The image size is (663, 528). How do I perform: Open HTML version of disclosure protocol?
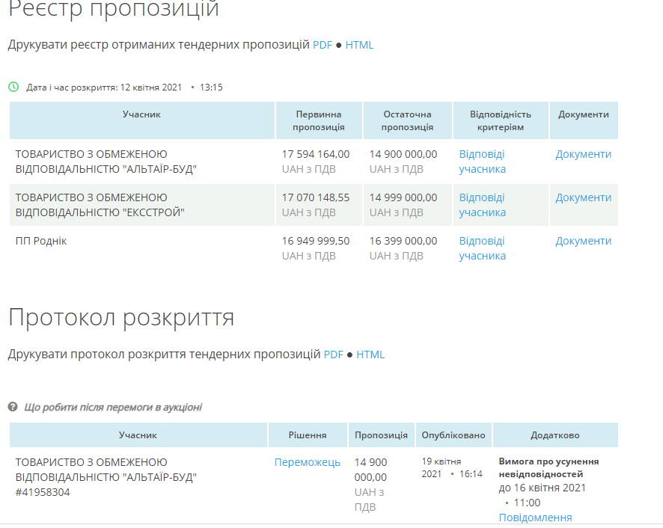[x=370, y=354]
